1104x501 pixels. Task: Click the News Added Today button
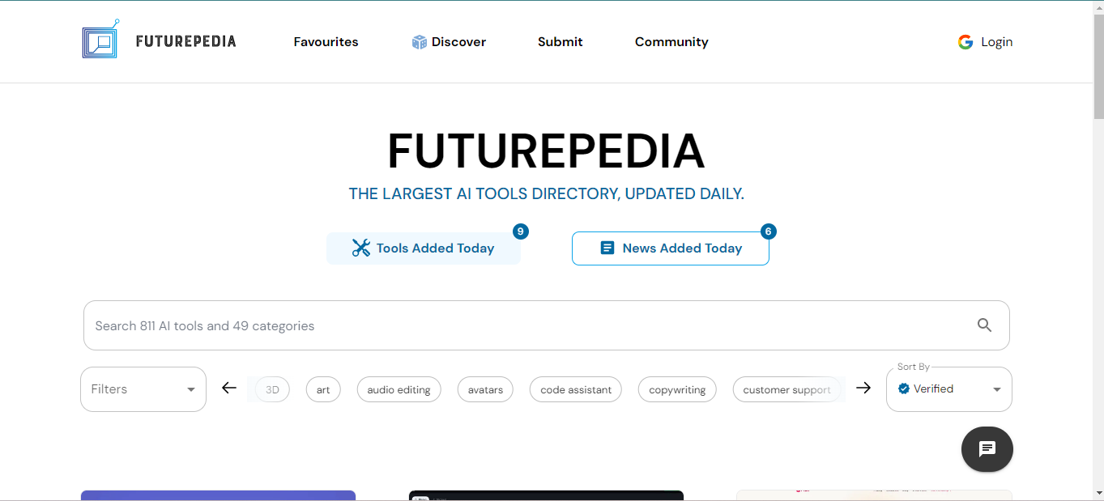tap(671, 248)
